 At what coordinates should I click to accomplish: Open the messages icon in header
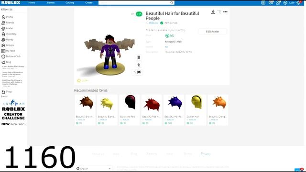[x=271, y=2]
